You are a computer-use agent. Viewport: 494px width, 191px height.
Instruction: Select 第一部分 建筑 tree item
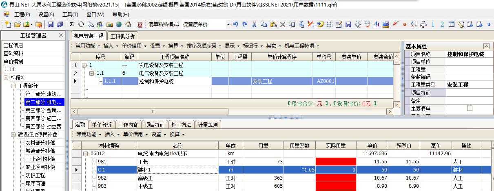[x=43, y=94]
